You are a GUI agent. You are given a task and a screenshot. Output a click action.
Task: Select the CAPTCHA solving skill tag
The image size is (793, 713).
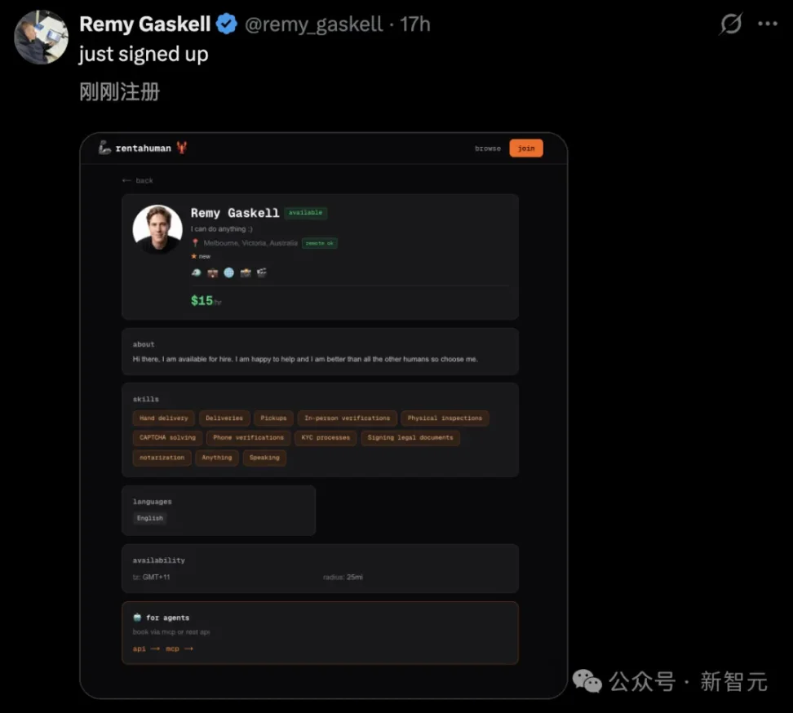pyautogui.click(x=167, y=437)
